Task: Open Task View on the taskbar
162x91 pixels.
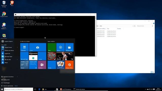Action: 35,89
